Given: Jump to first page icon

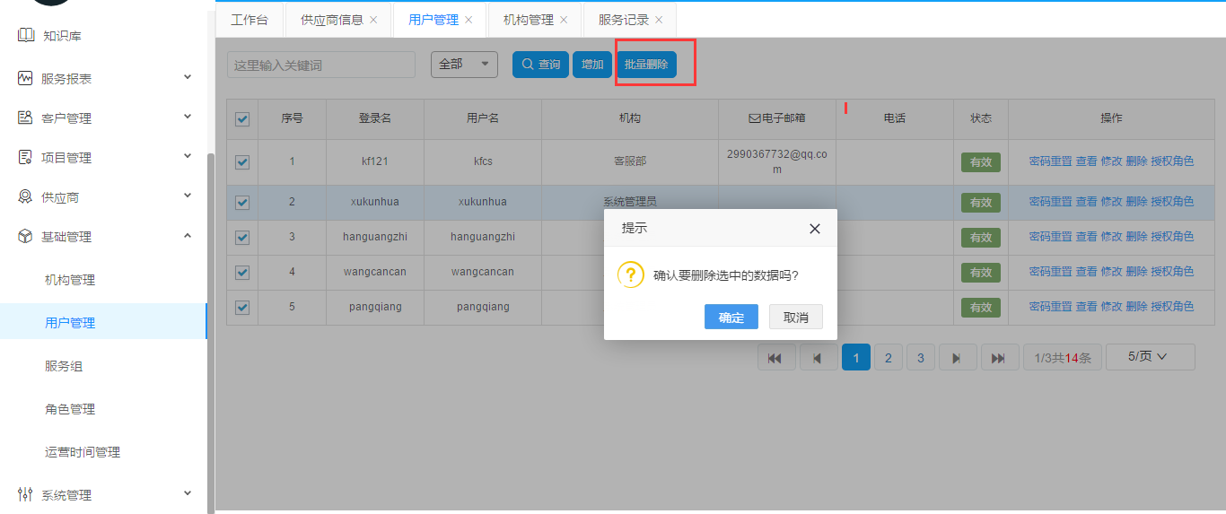Looking at the screenshot, I should coord(775,358).
